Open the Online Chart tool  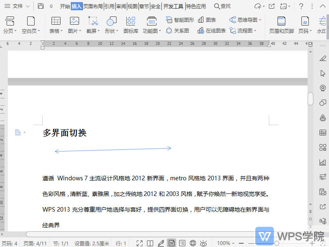tap(212, 30)
